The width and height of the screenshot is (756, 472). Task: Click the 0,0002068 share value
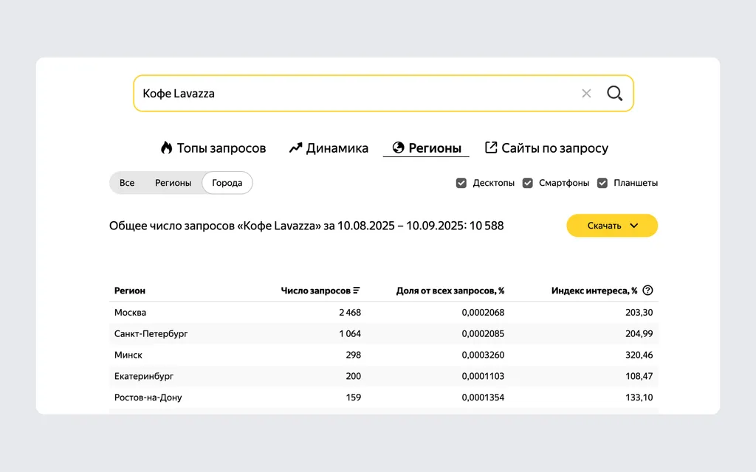click(x=483, y=313)
